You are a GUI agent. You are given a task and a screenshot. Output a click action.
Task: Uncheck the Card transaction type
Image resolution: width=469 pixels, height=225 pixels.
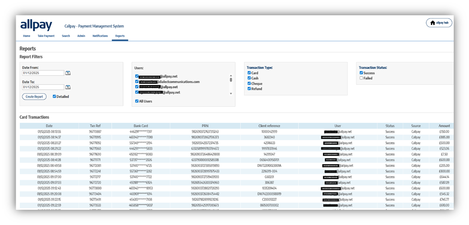coord(249,73)
